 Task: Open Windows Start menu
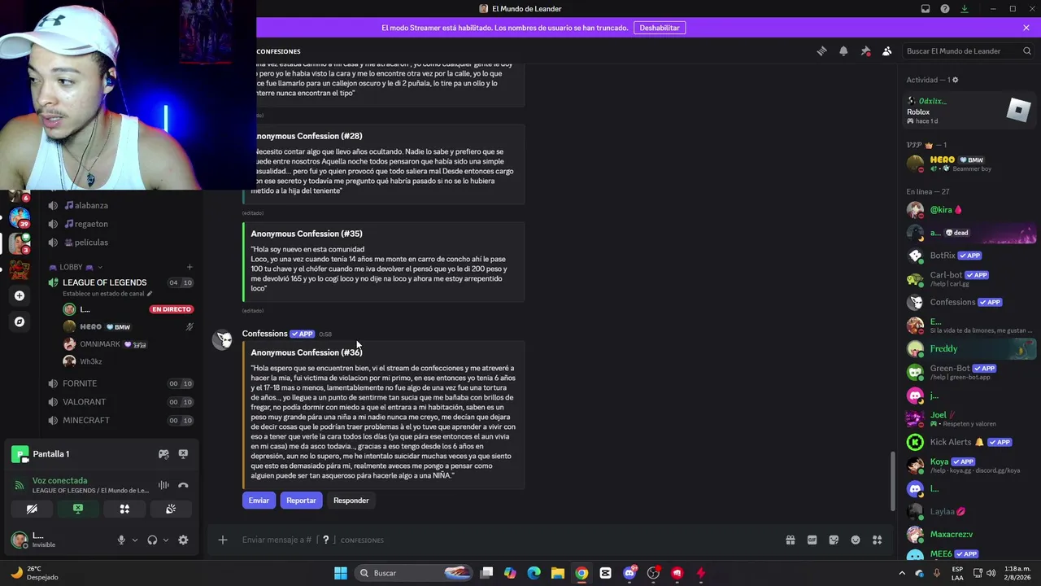pos(341,573)
